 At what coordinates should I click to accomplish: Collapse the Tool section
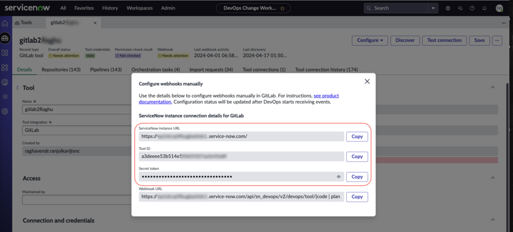493,87
